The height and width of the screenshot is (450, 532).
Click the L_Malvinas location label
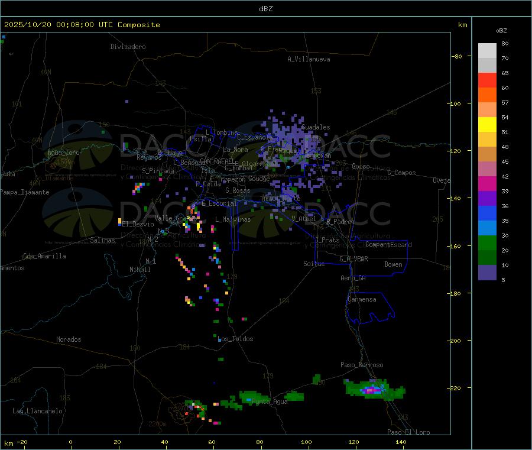coord(233,219)
